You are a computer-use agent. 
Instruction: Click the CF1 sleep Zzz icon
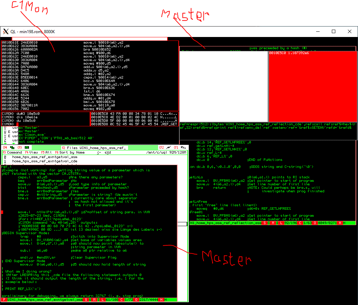183,148
